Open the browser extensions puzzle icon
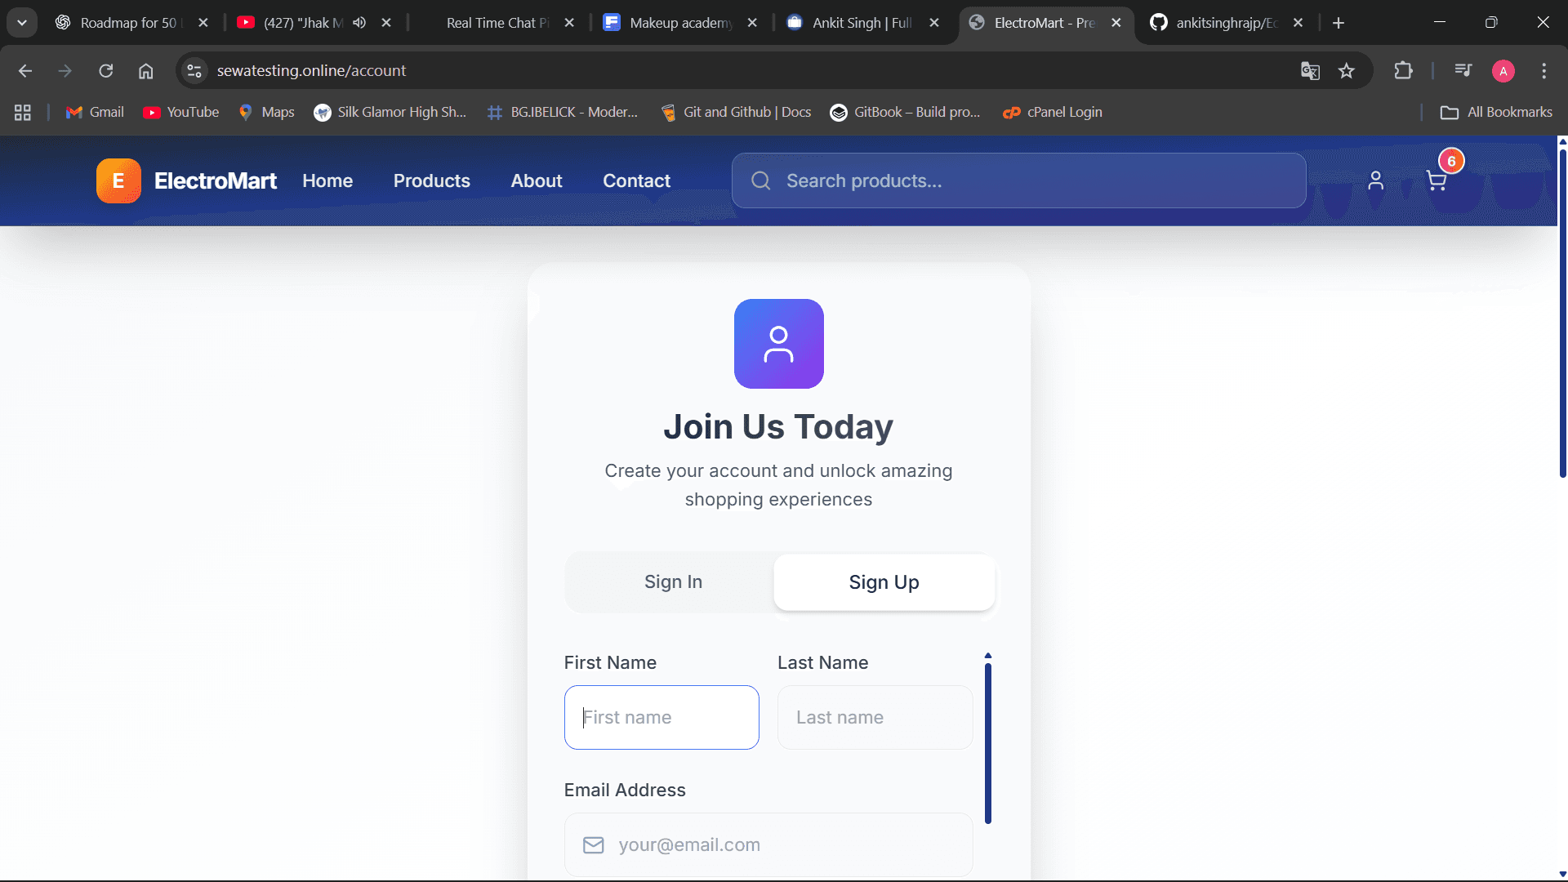The height and width of the screenshot is (882, 1568). point(1403,71)
